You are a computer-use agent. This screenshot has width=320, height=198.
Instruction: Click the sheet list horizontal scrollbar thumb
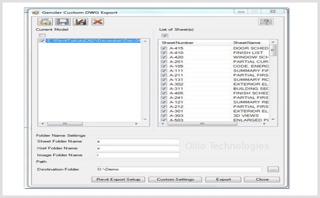click(x=202, y=124)
